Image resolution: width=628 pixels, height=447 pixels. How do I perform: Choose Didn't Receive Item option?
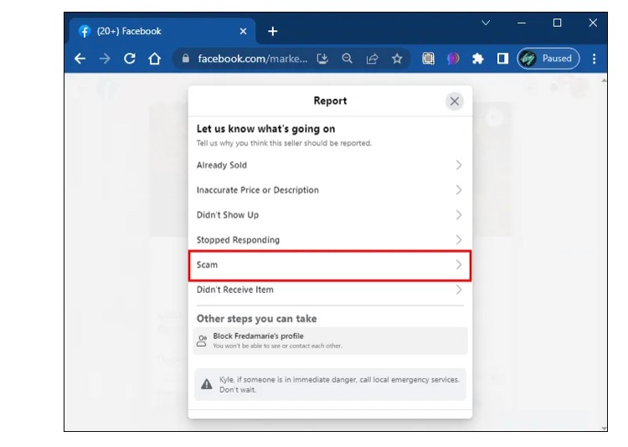pos(329,290)
